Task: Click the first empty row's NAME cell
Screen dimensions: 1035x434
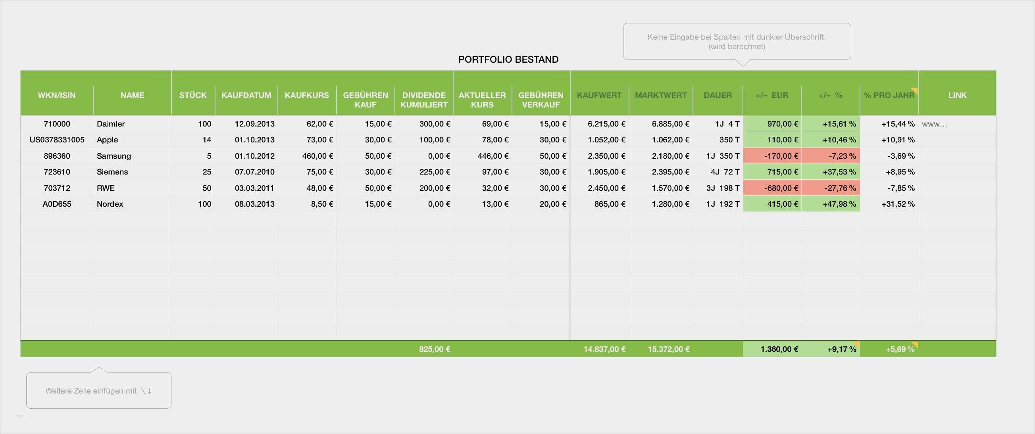Action: [x=132, y=220]
